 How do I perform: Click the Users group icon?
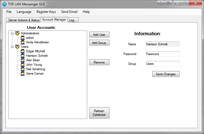click(17, 47)
